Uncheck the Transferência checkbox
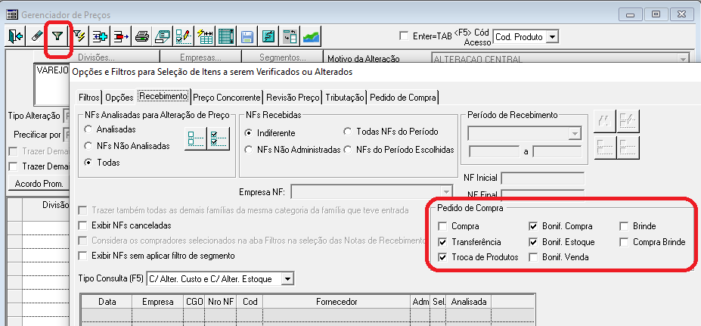This screenshot has height=326, width=701. [x=442, y=242]
